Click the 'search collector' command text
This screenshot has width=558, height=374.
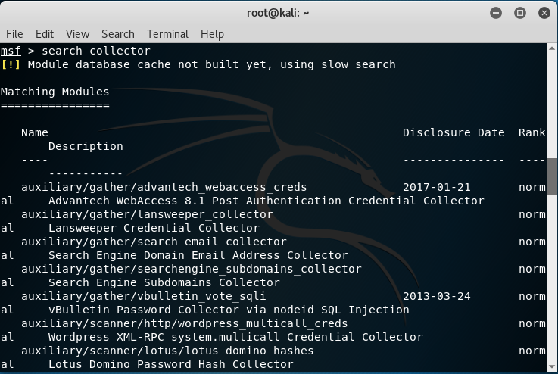(96, 51)
